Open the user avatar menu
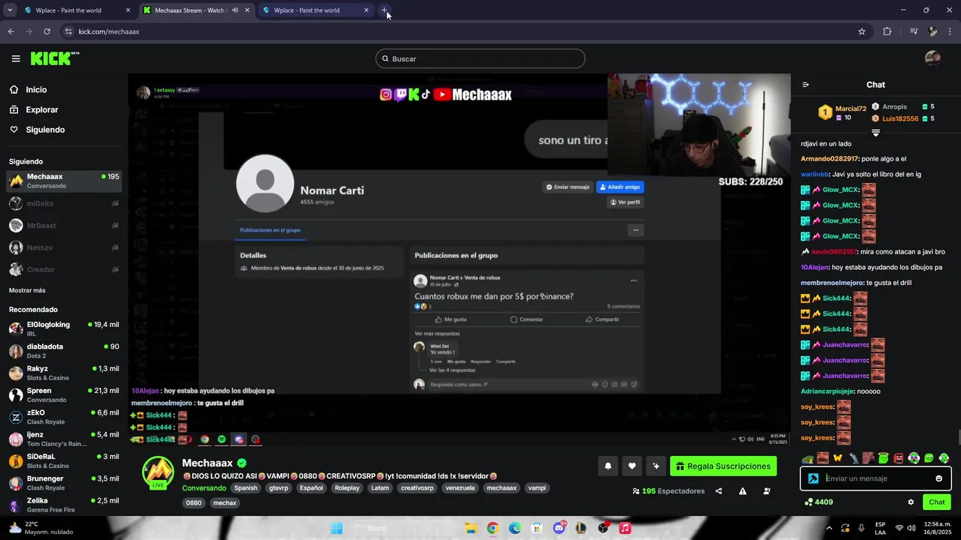The image size is (961, 540). (932, 58)
